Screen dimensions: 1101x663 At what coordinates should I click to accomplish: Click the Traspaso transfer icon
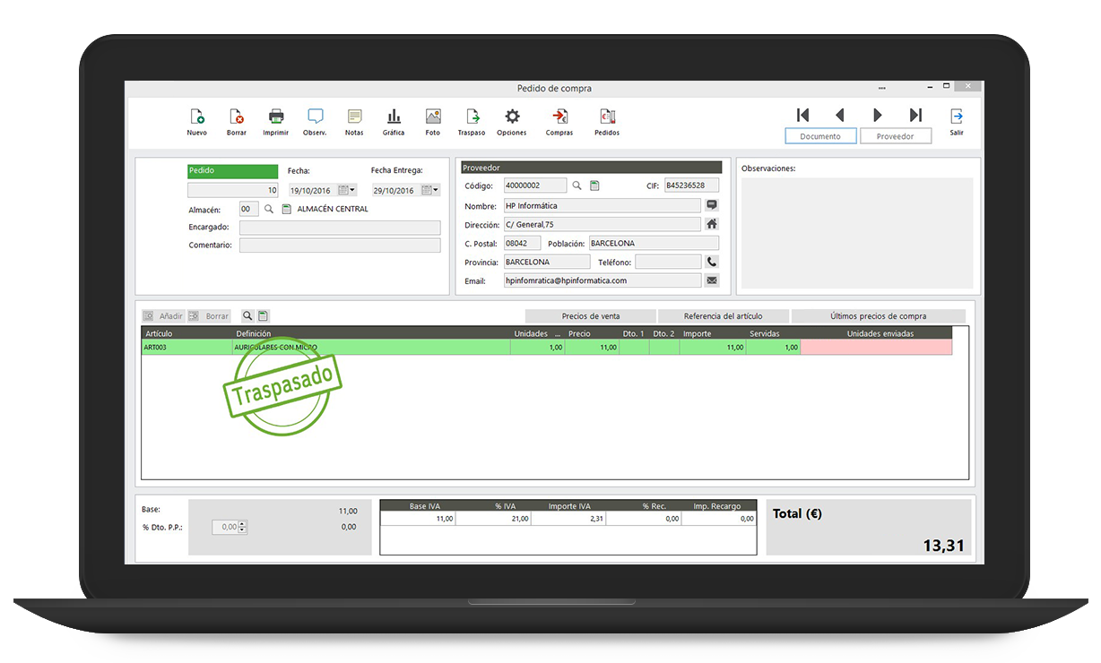click(472, 116)
